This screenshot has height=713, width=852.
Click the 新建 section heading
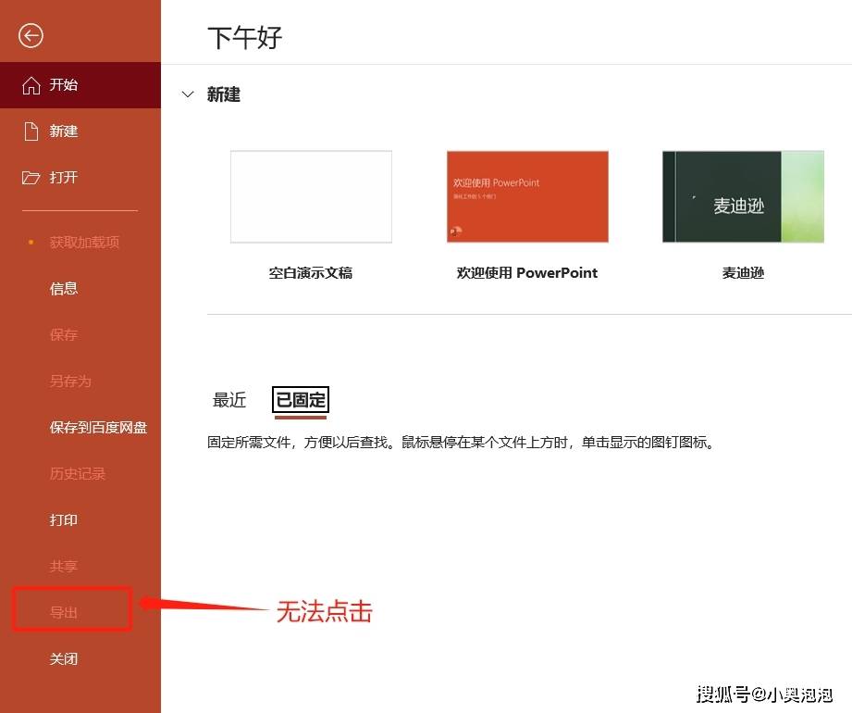[223, 94]
